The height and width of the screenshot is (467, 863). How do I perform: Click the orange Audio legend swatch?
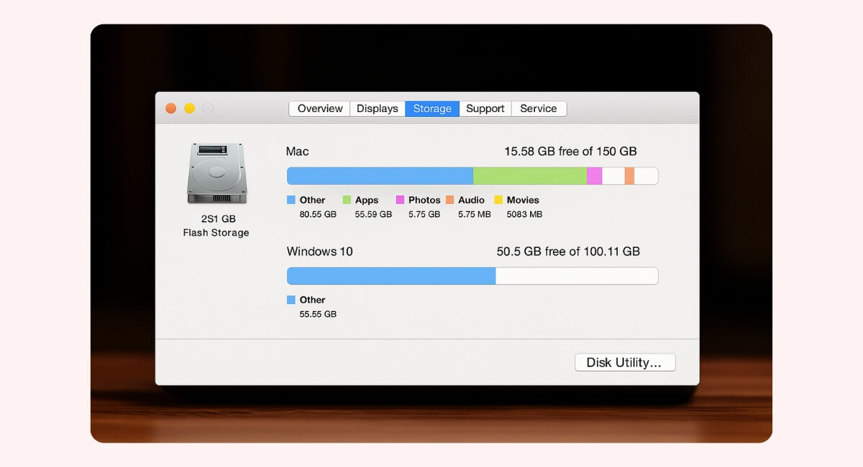[449, 200]
